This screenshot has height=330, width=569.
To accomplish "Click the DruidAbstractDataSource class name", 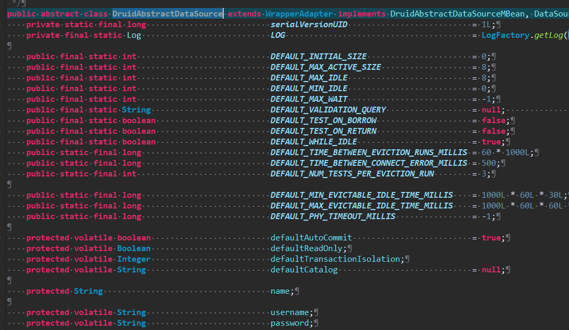I will click(x=167, y=14).
